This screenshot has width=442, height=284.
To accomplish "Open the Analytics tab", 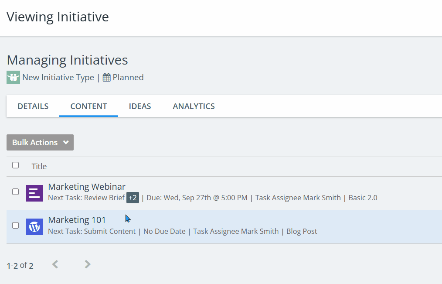I will (x=194, y=106).
